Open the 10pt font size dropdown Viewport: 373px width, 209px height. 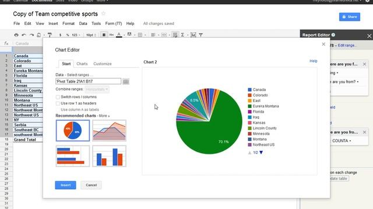click(91, 35)
